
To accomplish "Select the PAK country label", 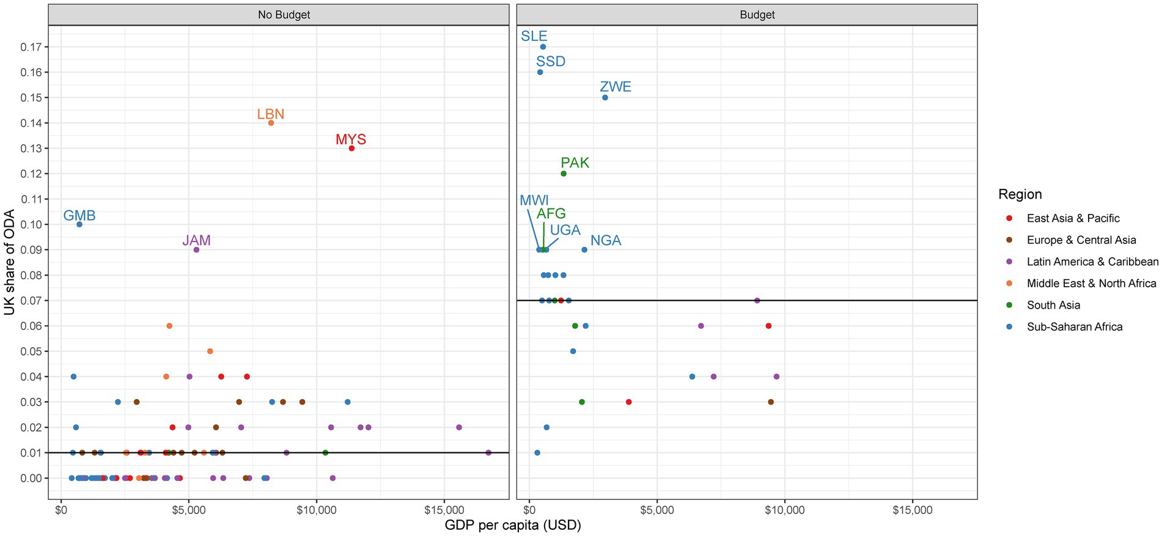I will coord(575,163).
